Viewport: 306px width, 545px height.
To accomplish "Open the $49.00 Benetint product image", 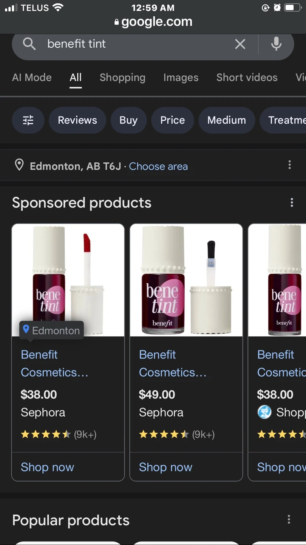I will [x=186, y=280].
